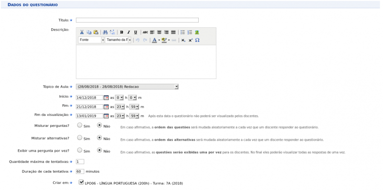Apply the highlight background color button
This screenshot has height=190, width=383.
[x=164, y=40]
